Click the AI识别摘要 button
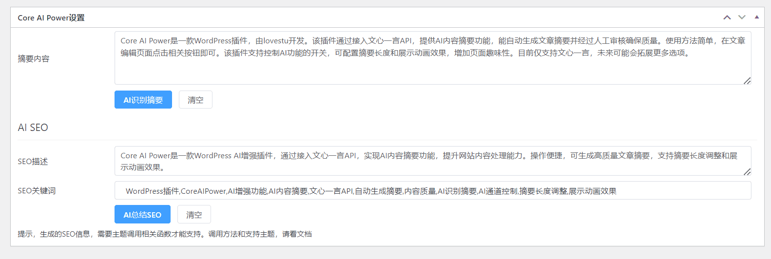The width and height of the screenshot is (771, 259). 143,100
